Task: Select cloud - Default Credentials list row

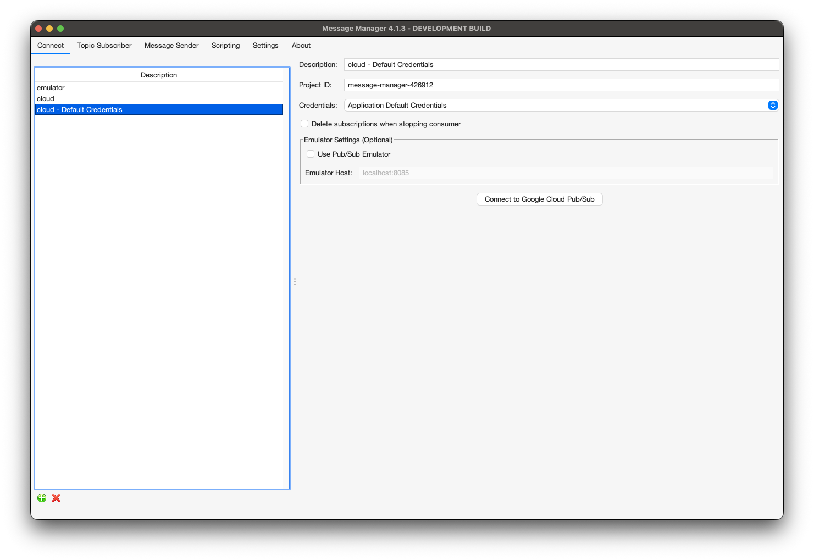Action: click(80, 109)
